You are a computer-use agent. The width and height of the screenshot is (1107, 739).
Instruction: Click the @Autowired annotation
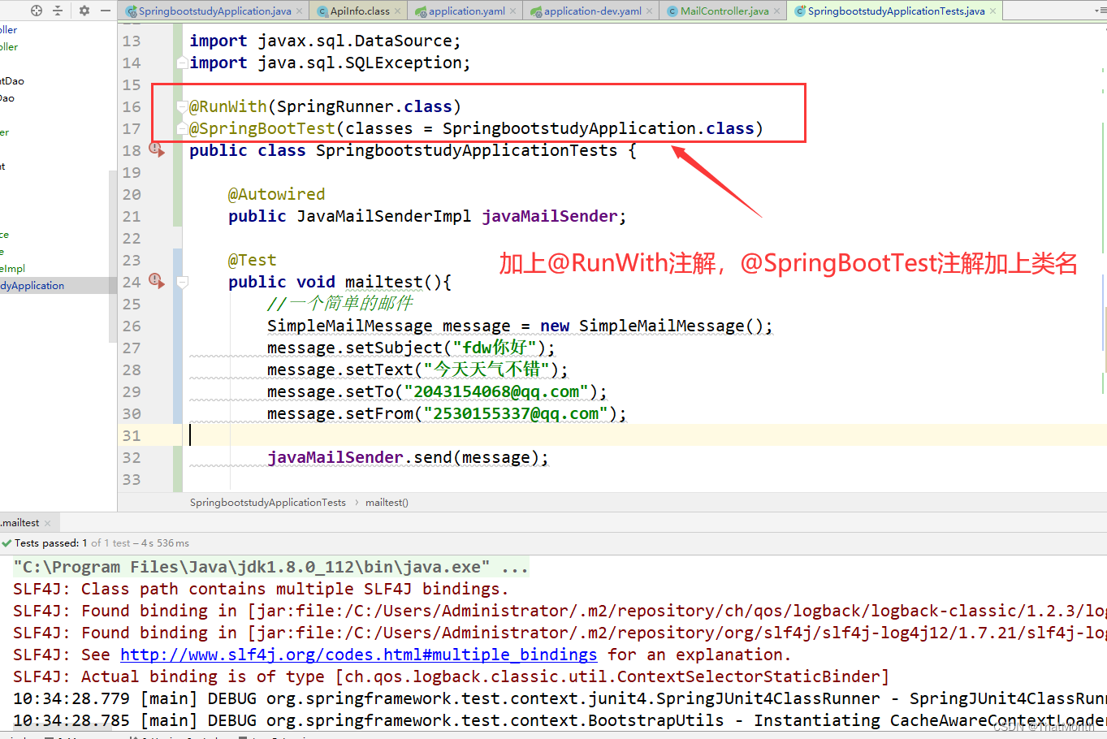coord(276,194)
